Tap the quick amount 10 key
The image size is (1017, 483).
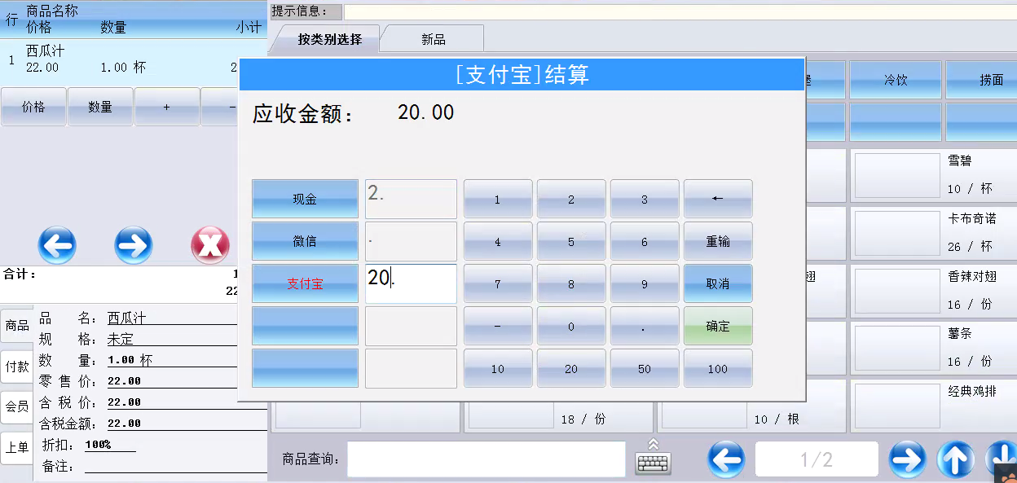coord(498,368)
